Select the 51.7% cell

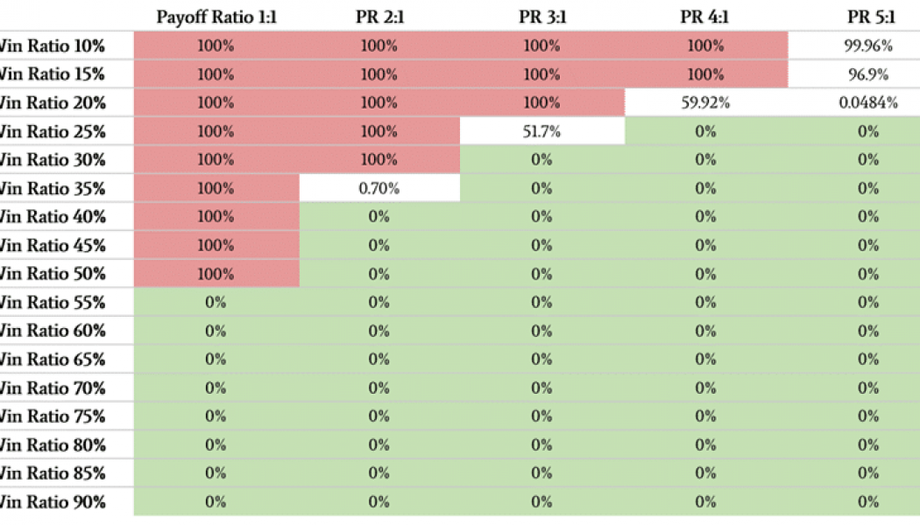pos(542,131)
